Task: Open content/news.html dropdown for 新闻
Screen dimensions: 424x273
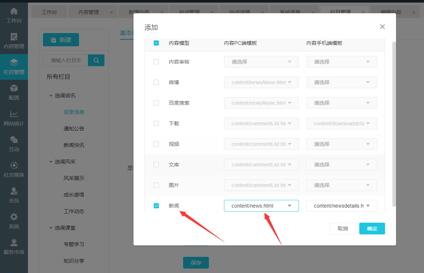Action: [261, 206]
